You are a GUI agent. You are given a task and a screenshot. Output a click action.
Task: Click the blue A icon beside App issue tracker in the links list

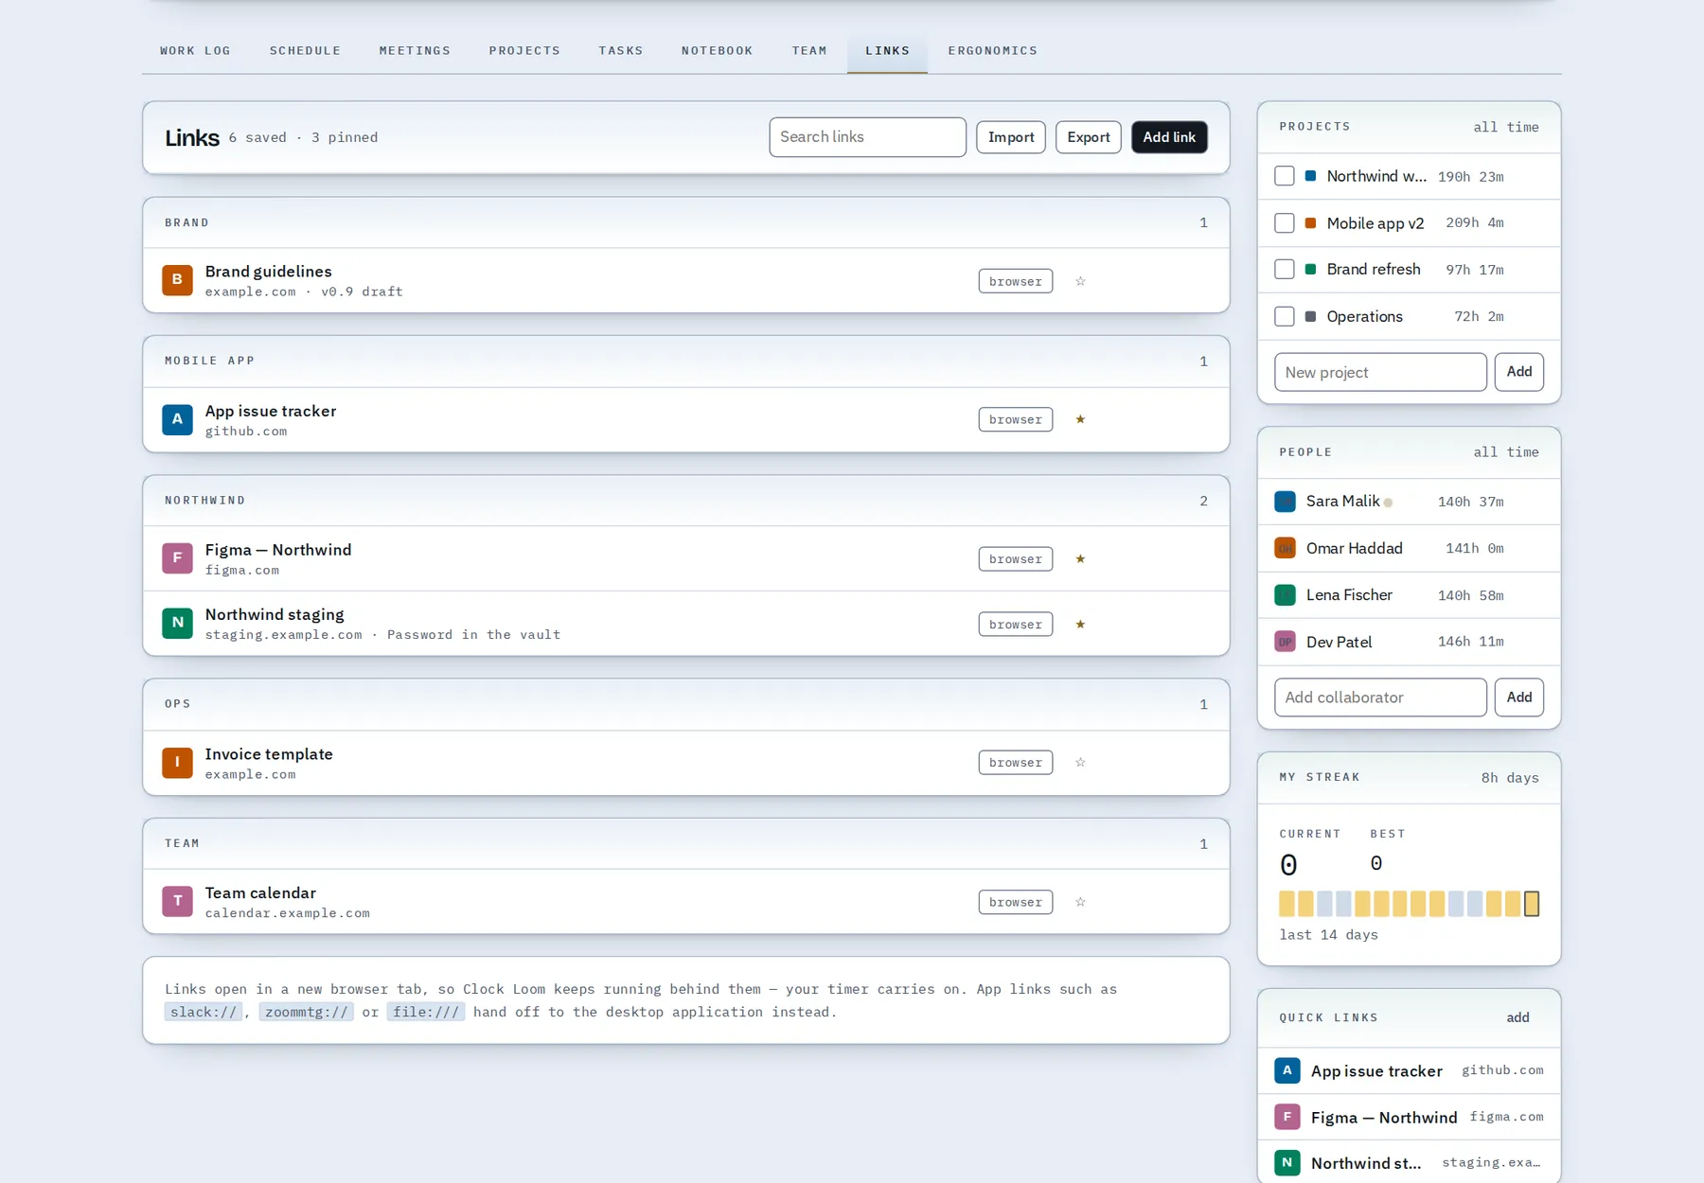[177, 419]
